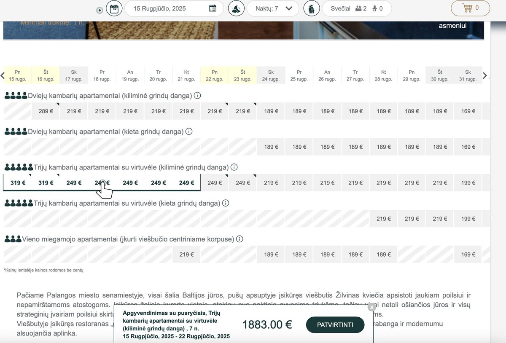
Task: Show info for Trijų kambarių (kieta) apartments
Action: point(226,203)
